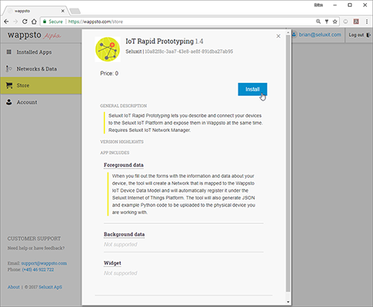Reload the page with the refresh icon
This screenshot has width=373, height=307.
pyautogui.click(x=25, y=21)
